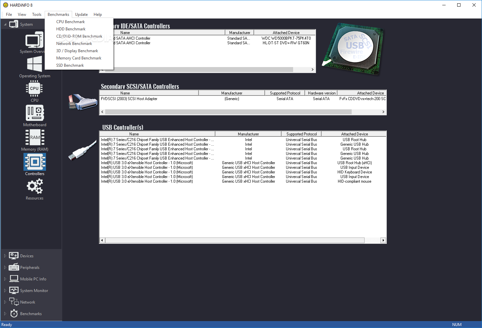Screen dimensions: 482x328
Task: Click the HARDiNFO 8 title bar app icon
Action: 5,5
